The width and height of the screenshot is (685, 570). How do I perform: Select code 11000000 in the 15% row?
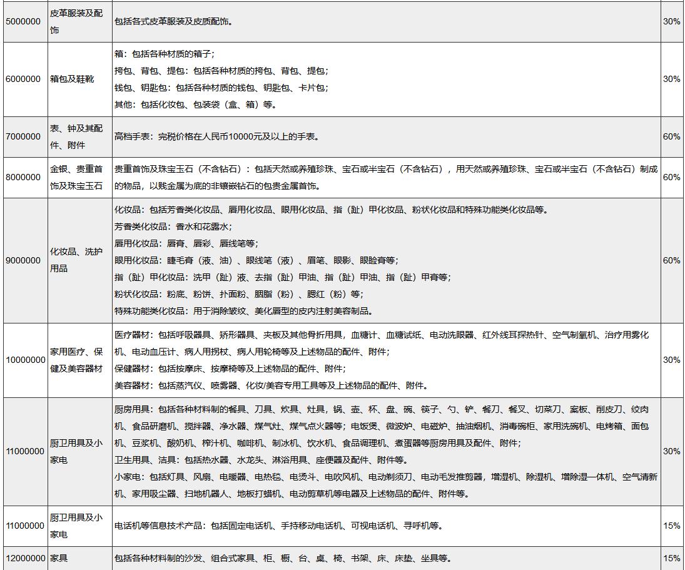point(26,526)
